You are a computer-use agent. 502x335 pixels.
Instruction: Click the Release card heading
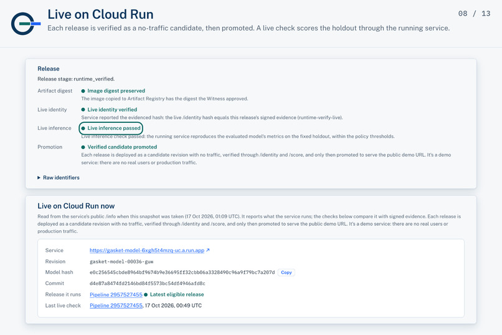pyautogui.click(x=49, y=69)
